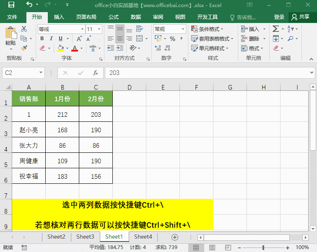The height and width of the screenshot is (252, 317).
Task: Click the macro recording icon in status bar
Action: (24, 247)
